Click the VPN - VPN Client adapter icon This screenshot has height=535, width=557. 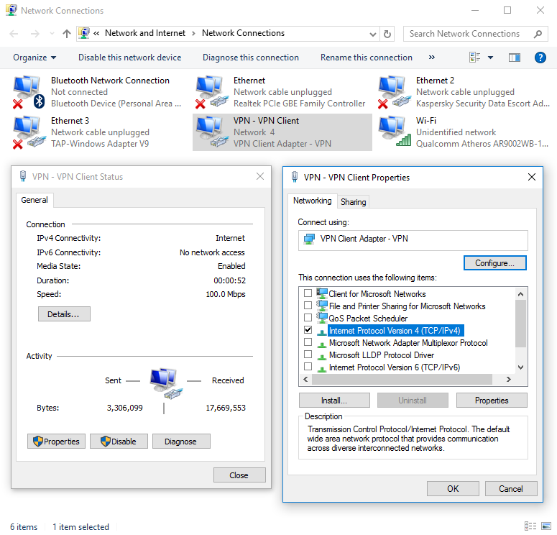pos(211,132)
